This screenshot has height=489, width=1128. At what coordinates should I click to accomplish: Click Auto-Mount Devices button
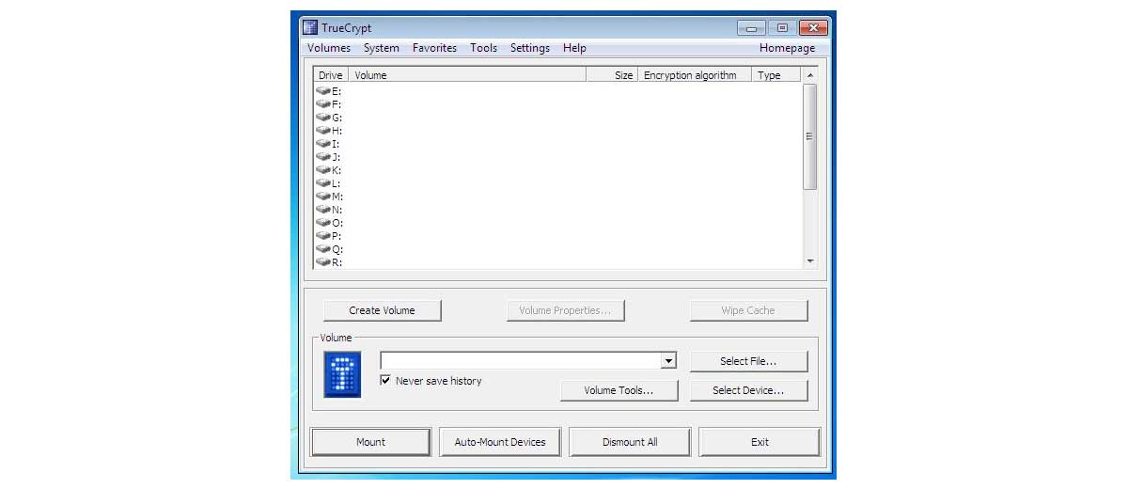coord(500,442)
